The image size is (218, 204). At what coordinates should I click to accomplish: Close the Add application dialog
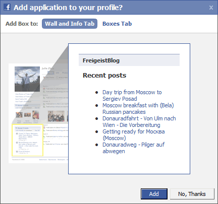pos(211,8)
